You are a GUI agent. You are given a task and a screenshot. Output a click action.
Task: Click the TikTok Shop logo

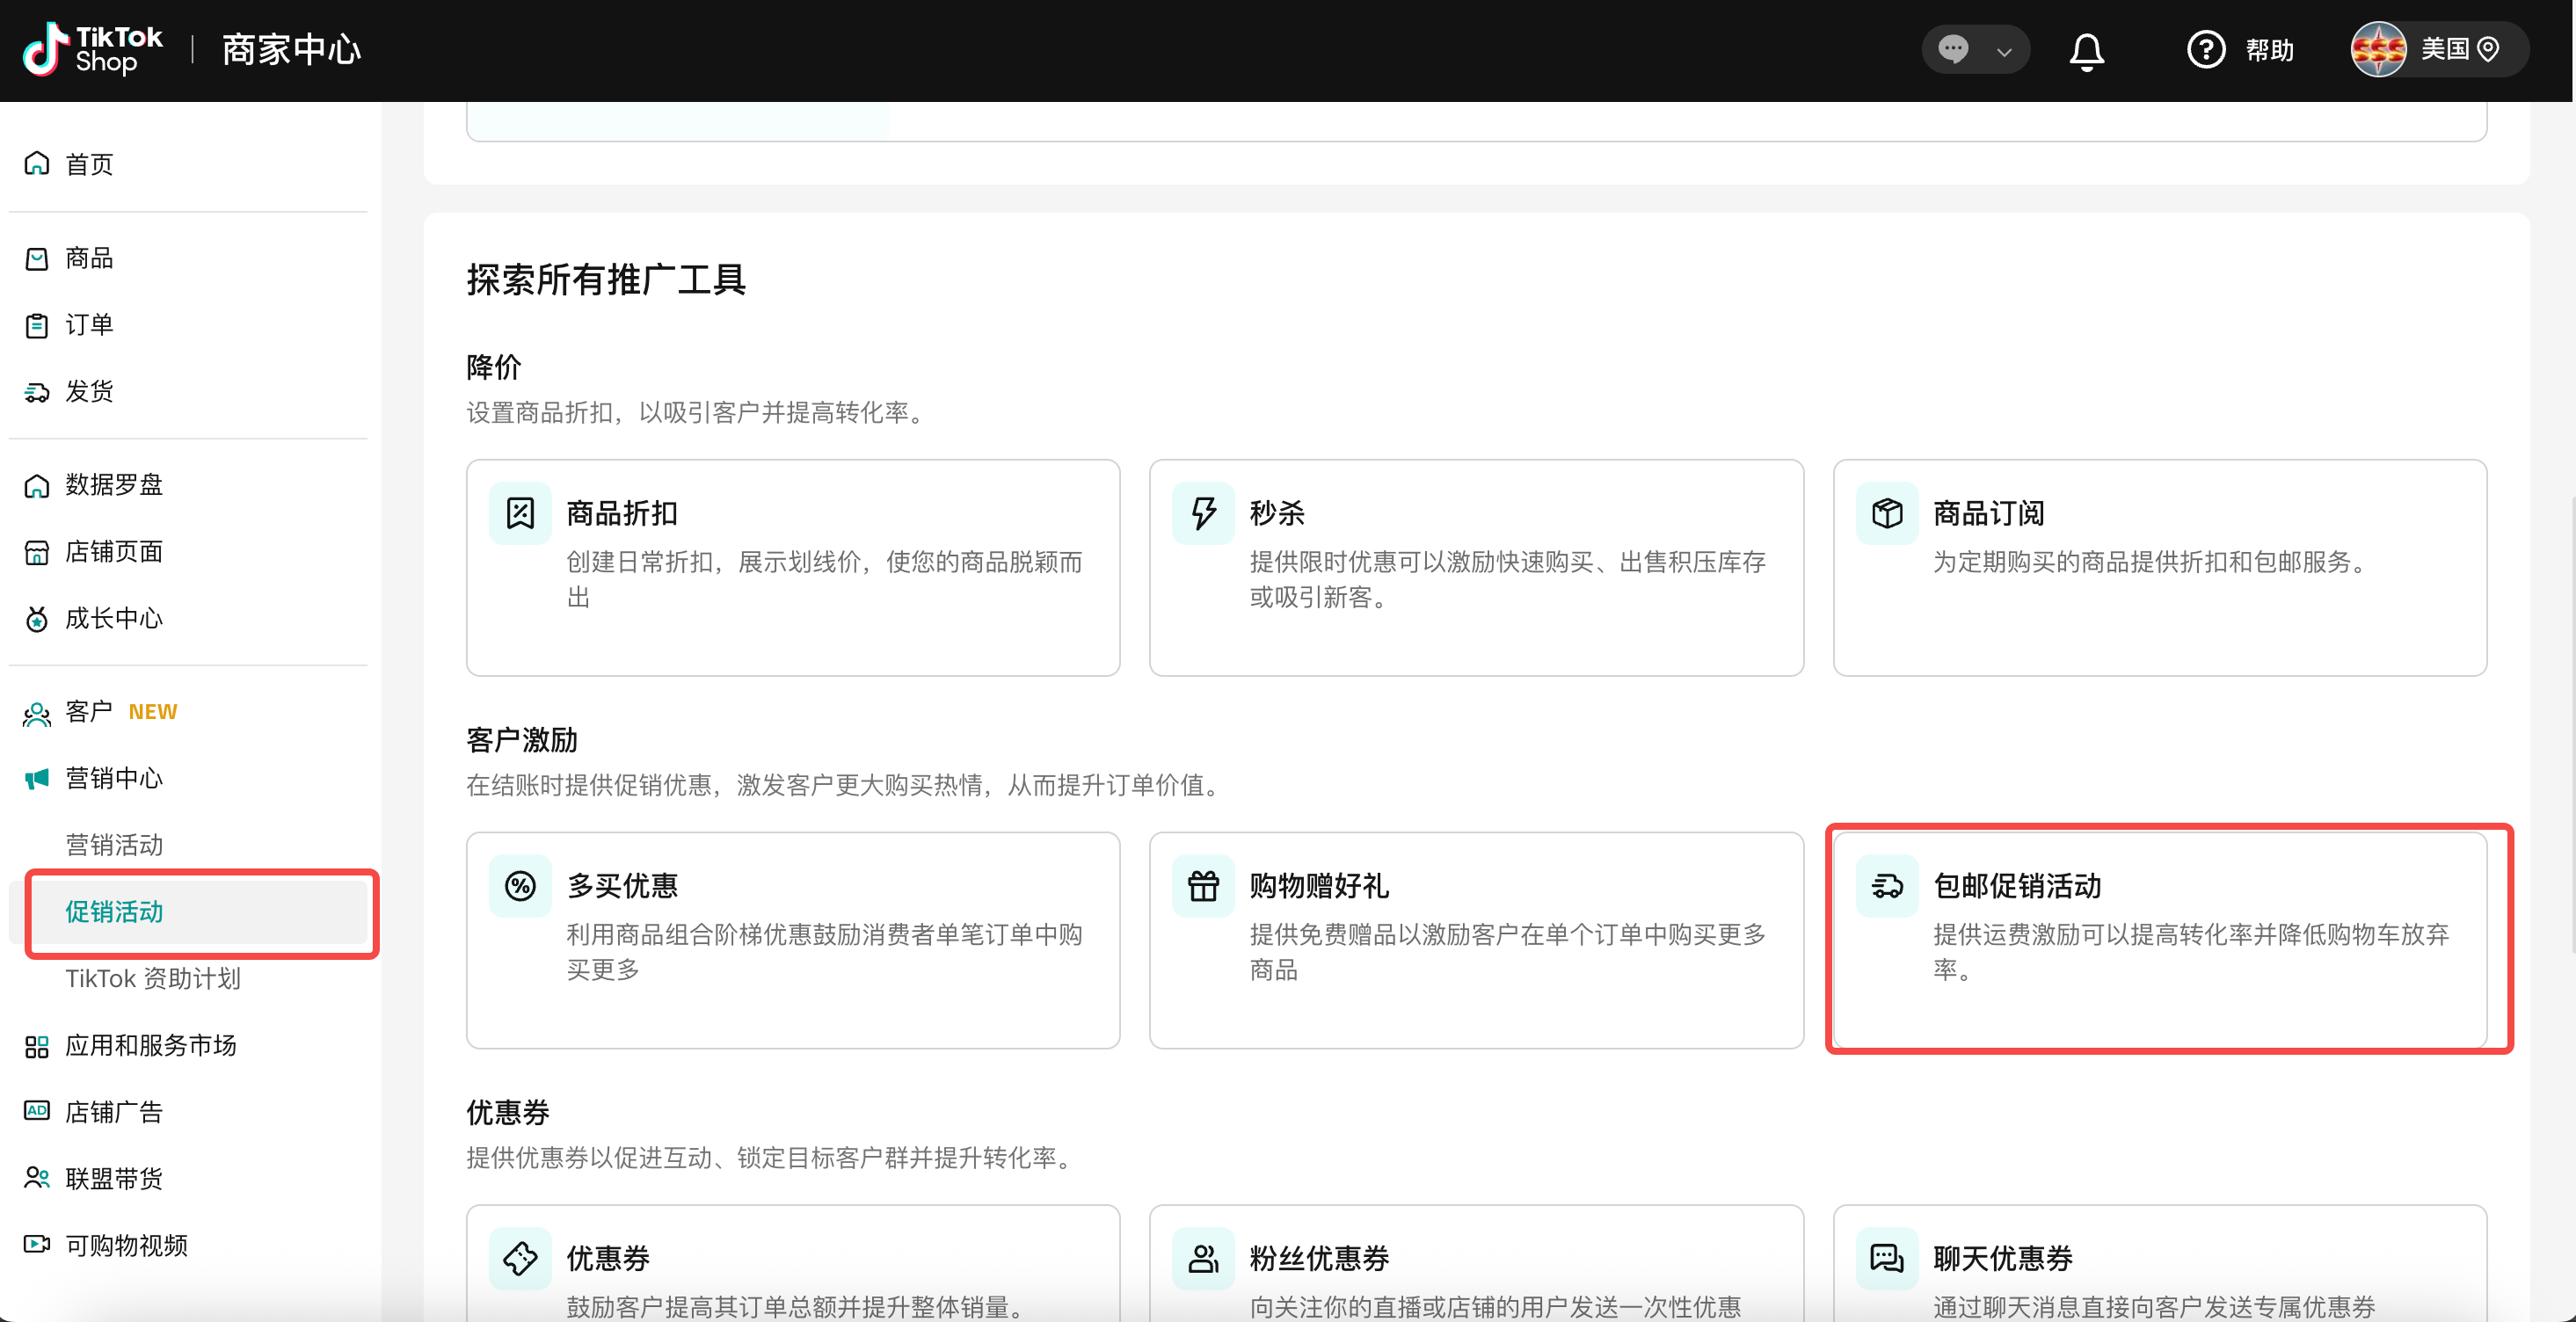click(x=92, y=50)
